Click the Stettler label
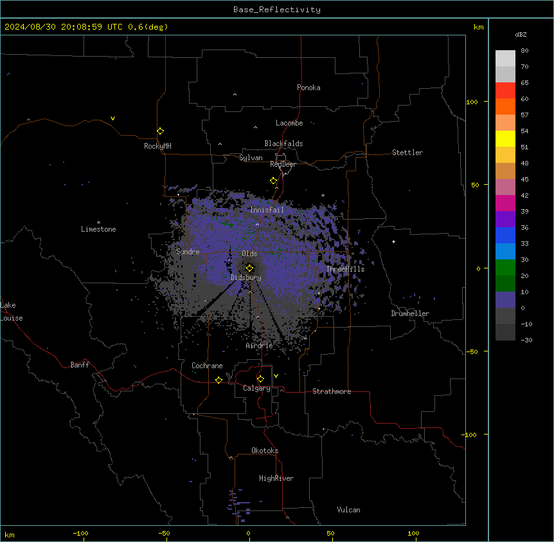The width and height of the screenshot is (554, 542). point(407,153)
